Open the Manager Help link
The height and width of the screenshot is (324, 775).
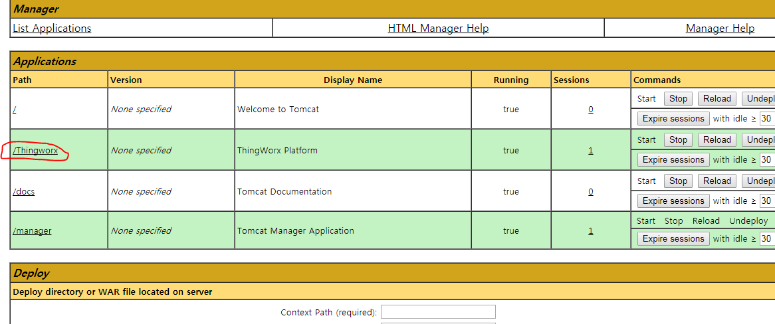pos(720,28)
